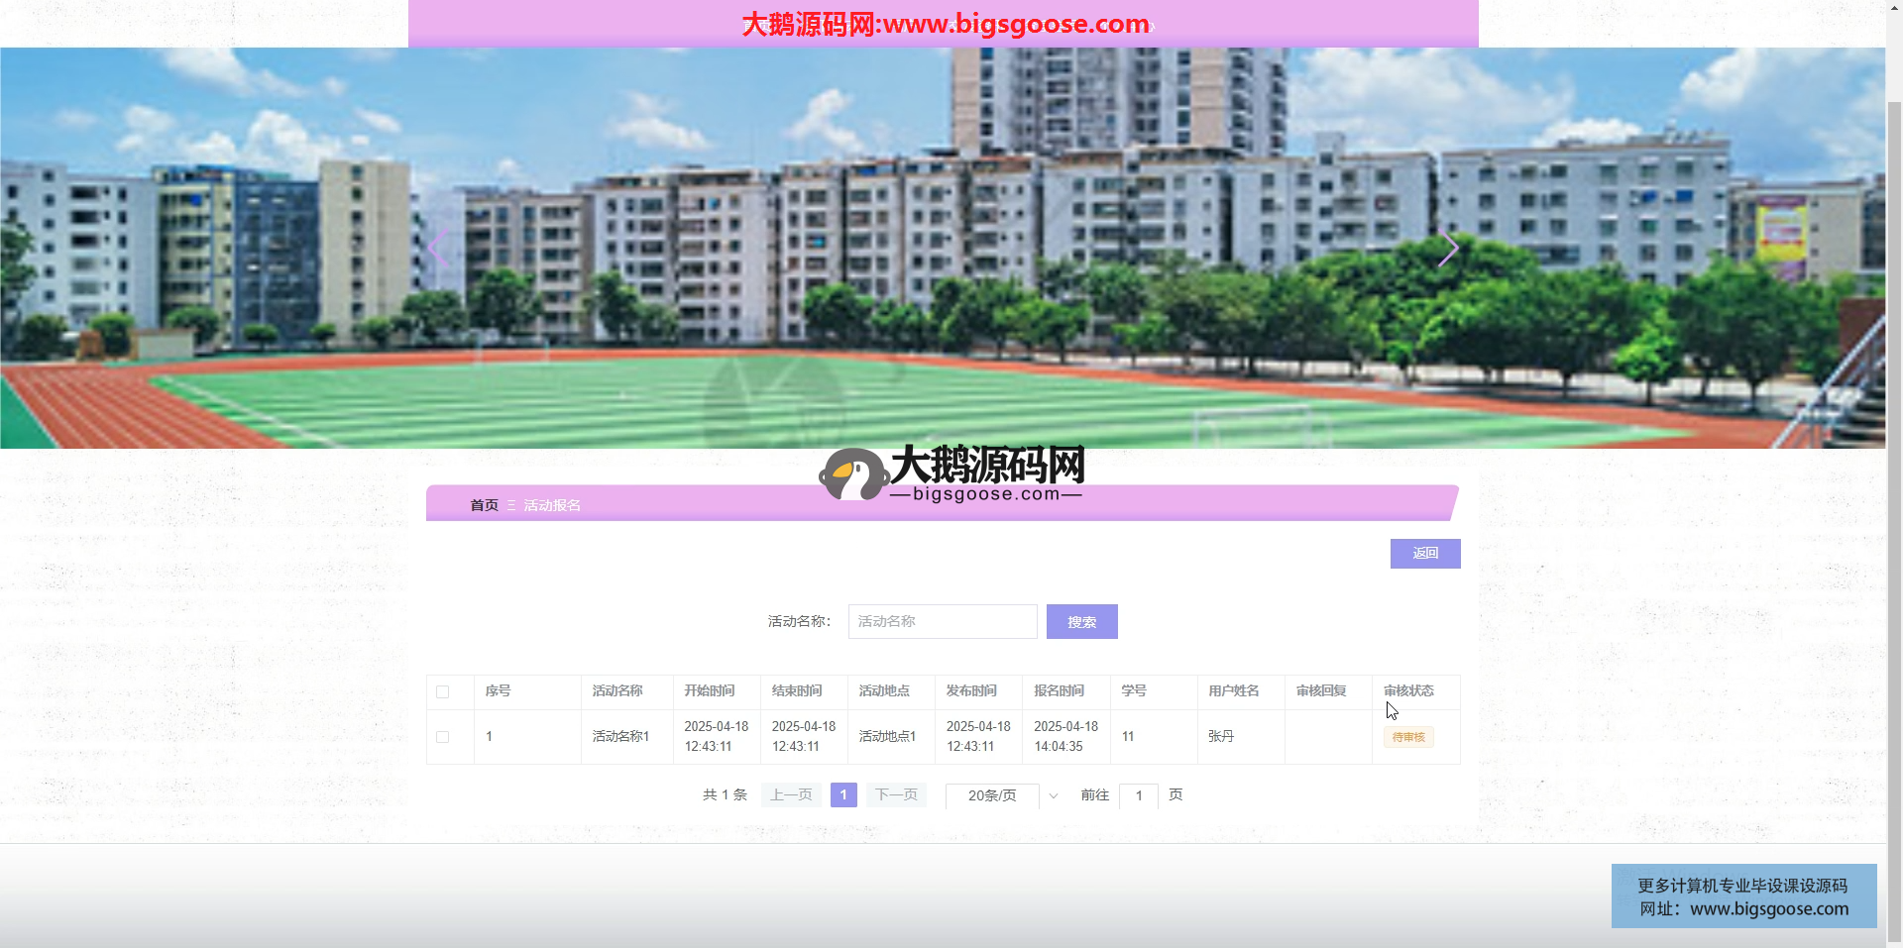The image size is (1903, 948).
Task: Click the 搜索 button
Action: tap(1081, 622)
